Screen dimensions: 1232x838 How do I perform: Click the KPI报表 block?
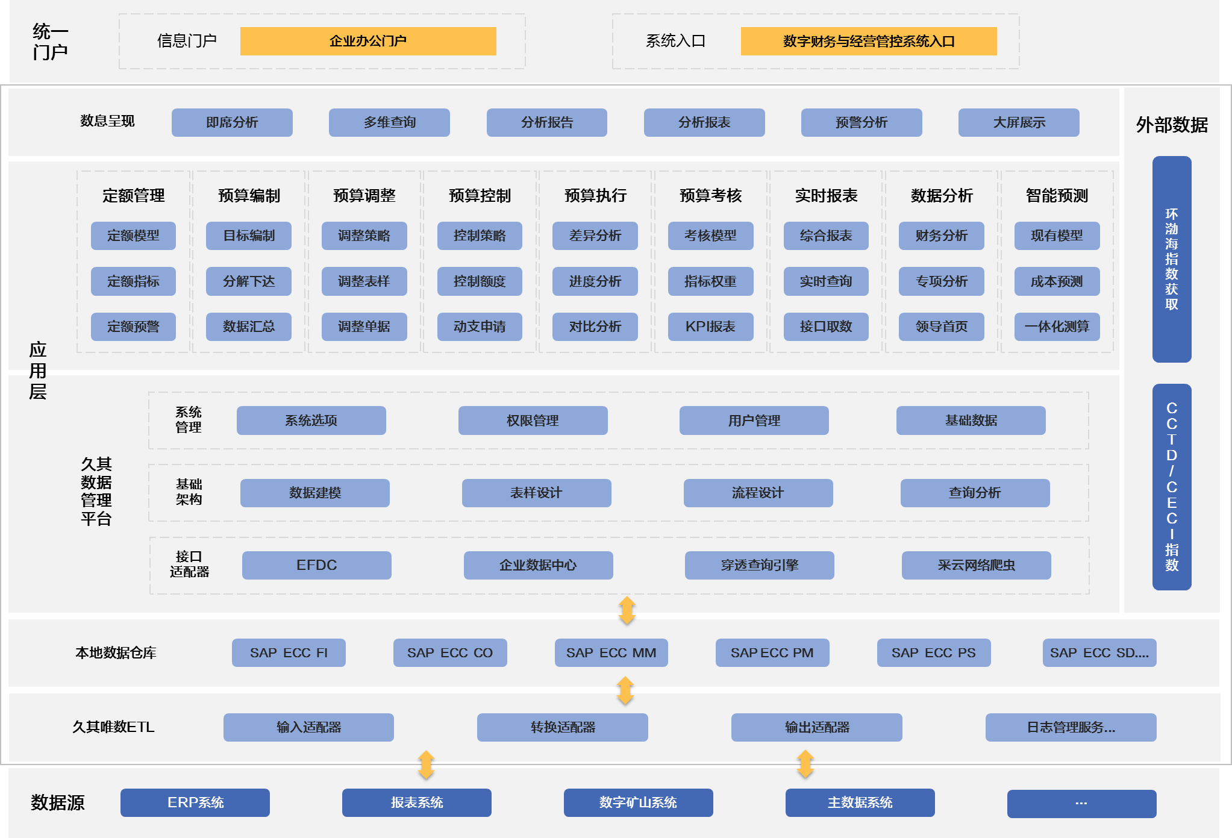click(x=710, y=327)
